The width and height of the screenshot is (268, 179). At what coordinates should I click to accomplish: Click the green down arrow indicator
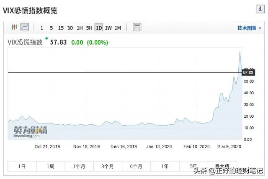[x=46, y=38]
